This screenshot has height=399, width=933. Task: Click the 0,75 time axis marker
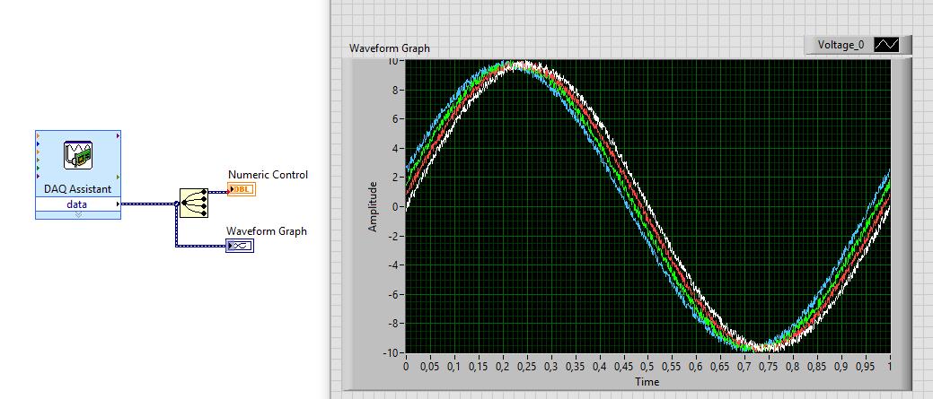[x=769, y=367]
